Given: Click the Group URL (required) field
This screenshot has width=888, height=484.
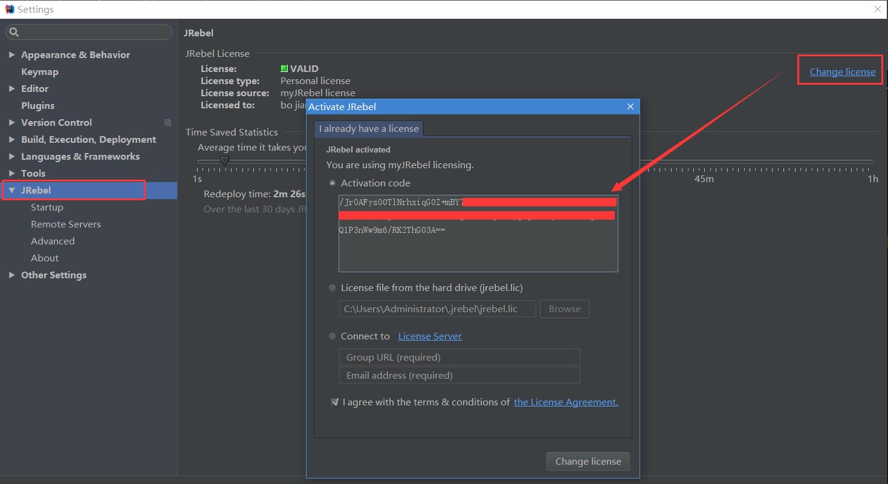Looking at the screenshot, I should (x=459, y=357).
